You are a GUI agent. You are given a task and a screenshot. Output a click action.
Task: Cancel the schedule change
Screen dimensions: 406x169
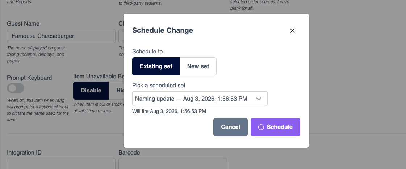pos(230,127)
